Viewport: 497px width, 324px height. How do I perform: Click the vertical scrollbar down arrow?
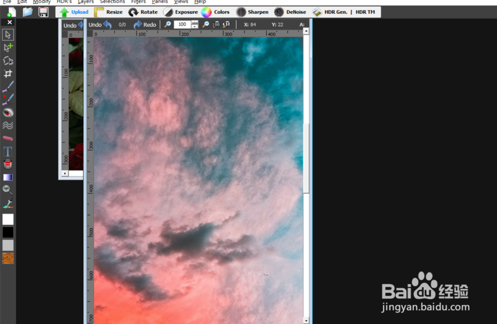[x=306, y=321]
